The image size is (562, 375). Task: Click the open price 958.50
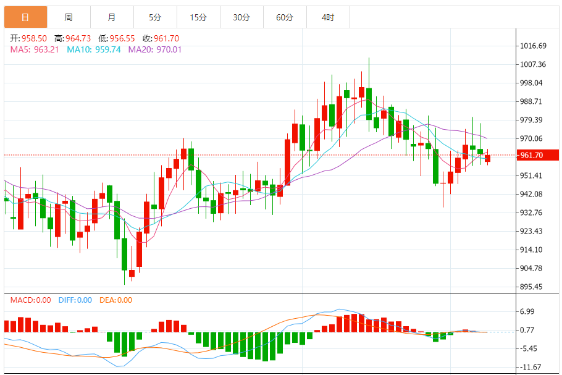tap(34, 38)
